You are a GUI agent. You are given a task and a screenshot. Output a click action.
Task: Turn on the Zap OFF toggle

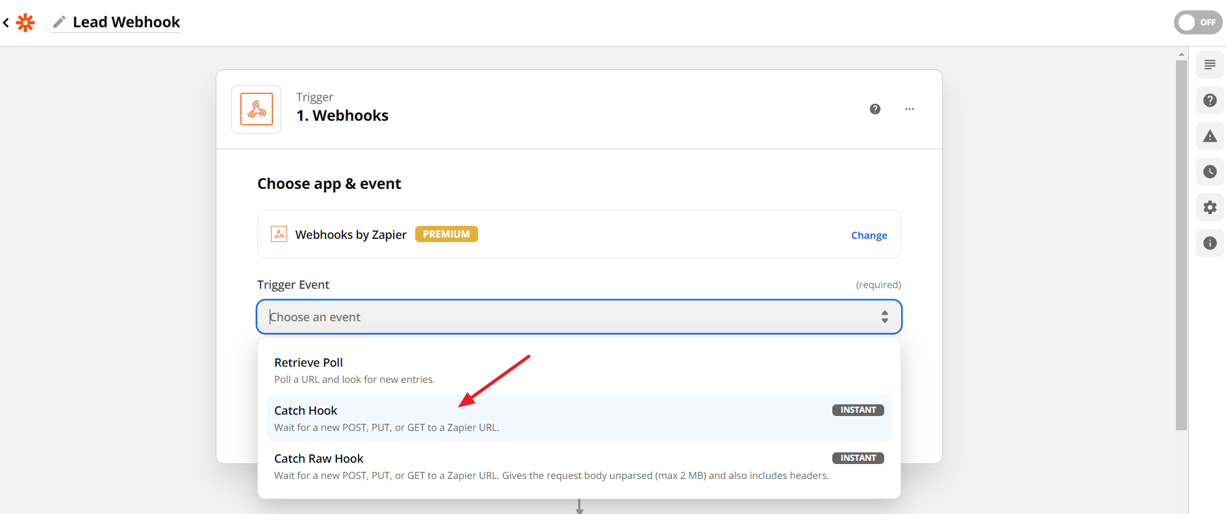click(1198, 22)
